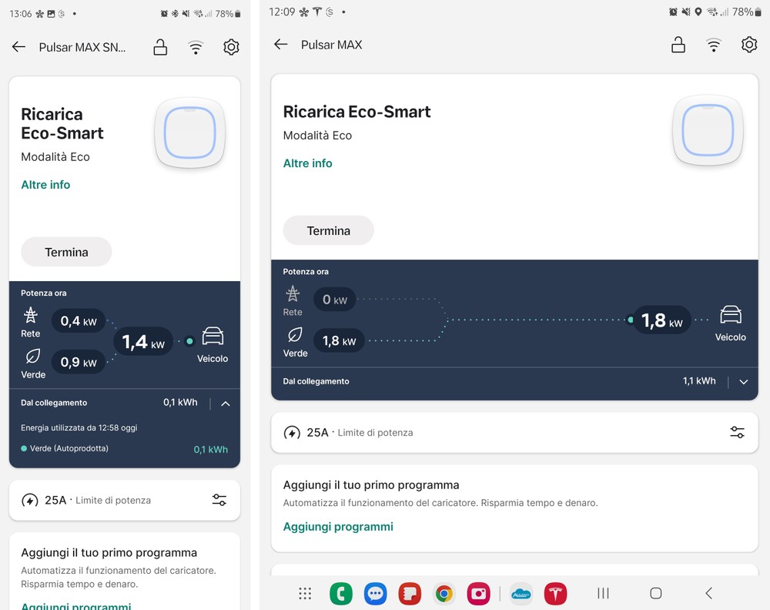Adjust 25A power limit sliders icon on right
Image resolution: width=770 pixels, height=610 pixels.
click(737, 432)
